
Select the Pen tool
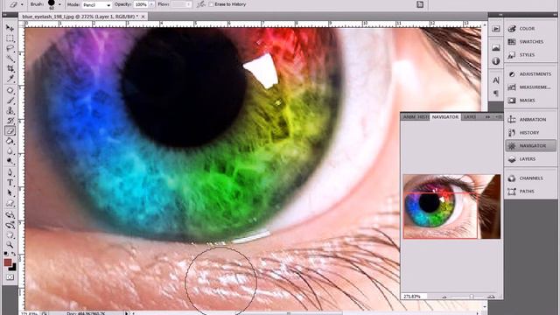(x=10, y=173)
